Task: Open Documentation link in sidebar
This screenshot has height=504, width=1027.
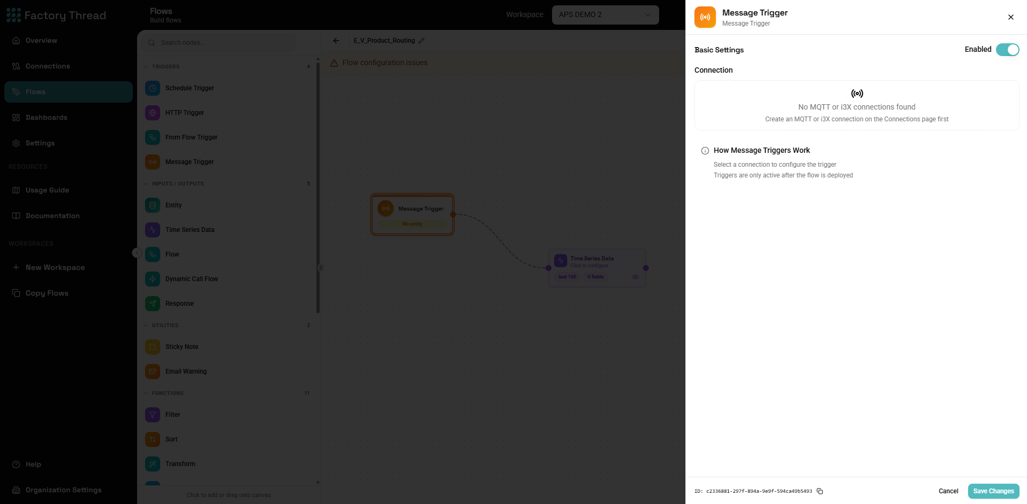Action: pos(69,216)
